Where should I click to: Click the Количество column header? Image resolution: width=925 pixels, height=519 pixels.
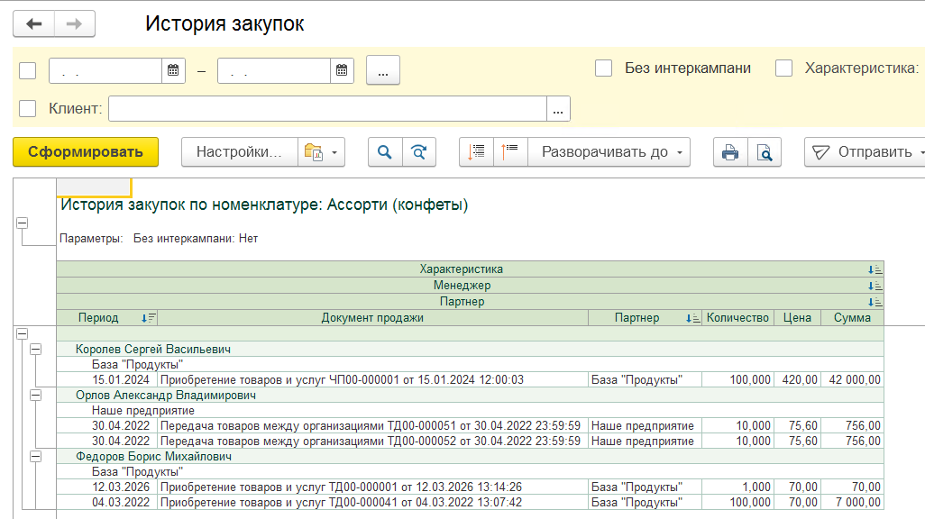tap(737, 318)
